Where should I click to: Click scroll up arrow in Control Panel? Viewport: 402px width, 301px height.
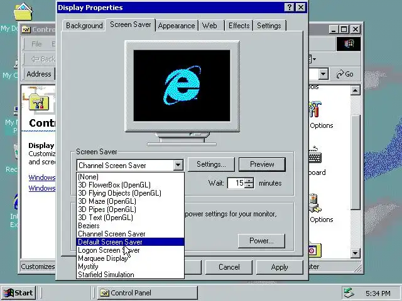click(x=356, y=90)
